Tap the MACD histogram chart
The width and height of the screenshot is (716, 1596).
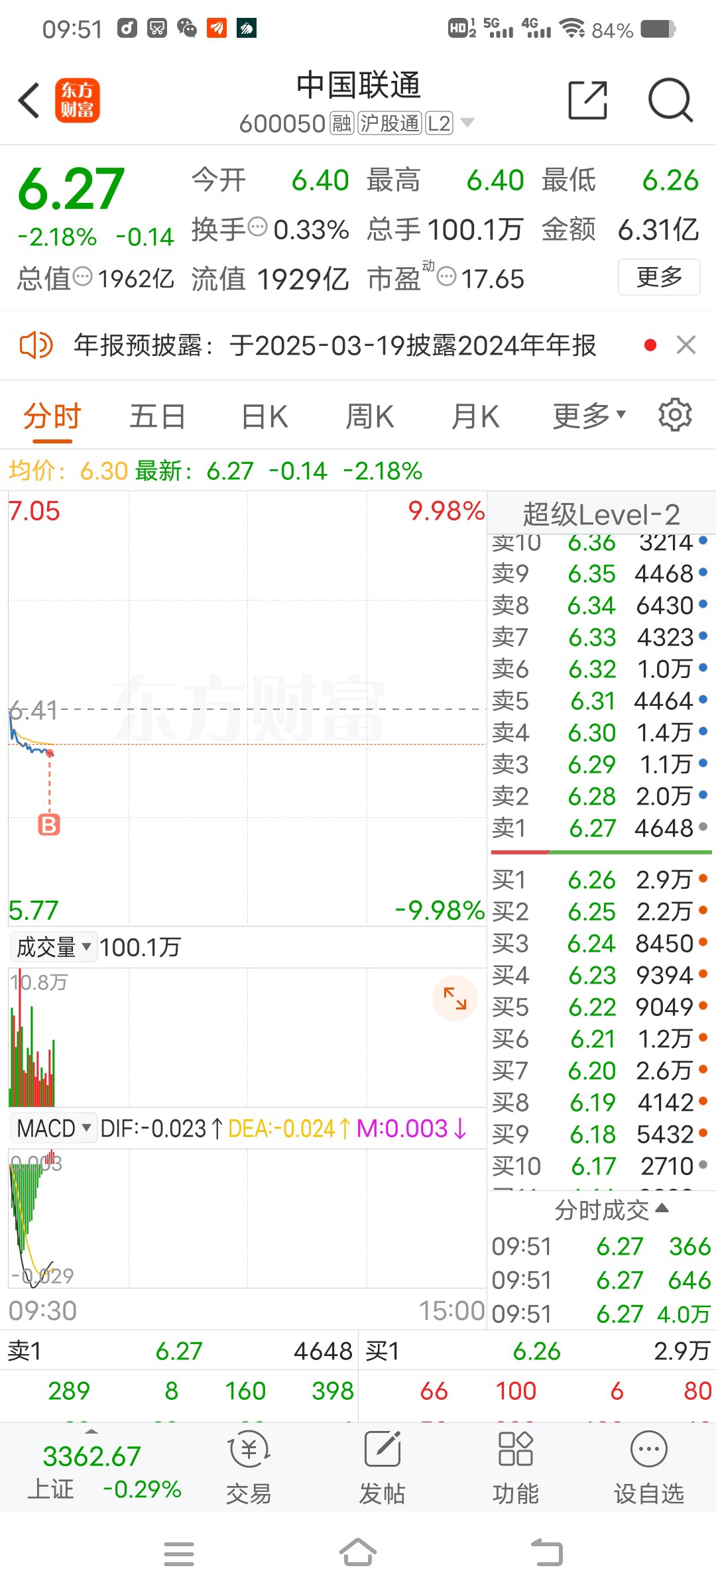pyautogui.click(x=247, y=1218)
